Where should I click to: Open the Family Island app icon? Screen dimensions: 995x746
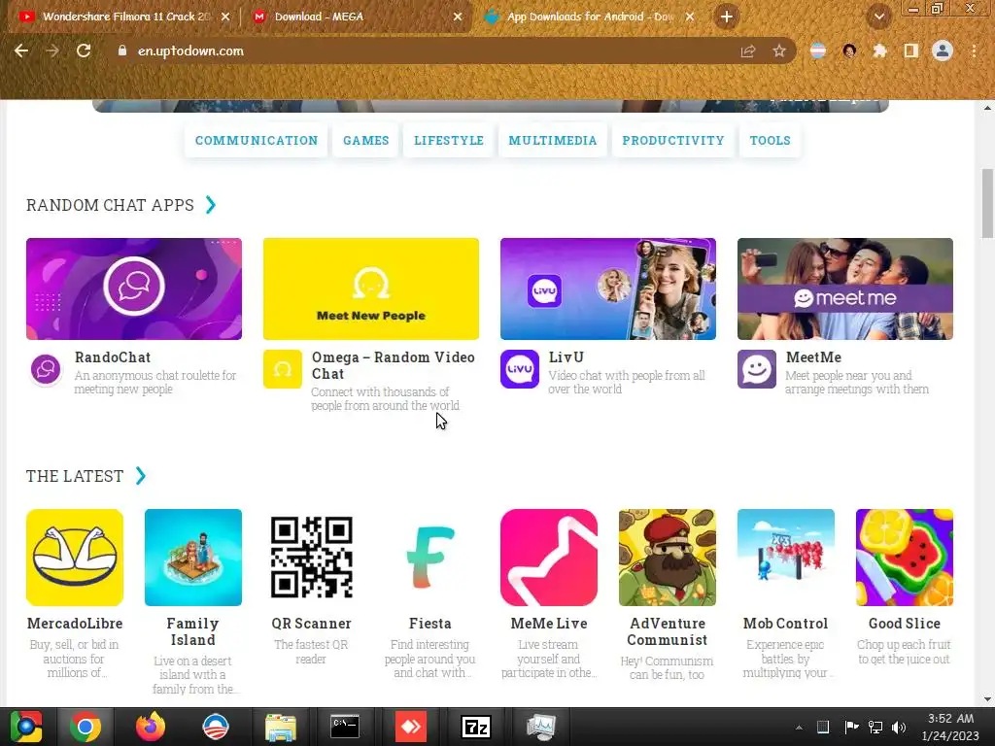click(193, 557)
